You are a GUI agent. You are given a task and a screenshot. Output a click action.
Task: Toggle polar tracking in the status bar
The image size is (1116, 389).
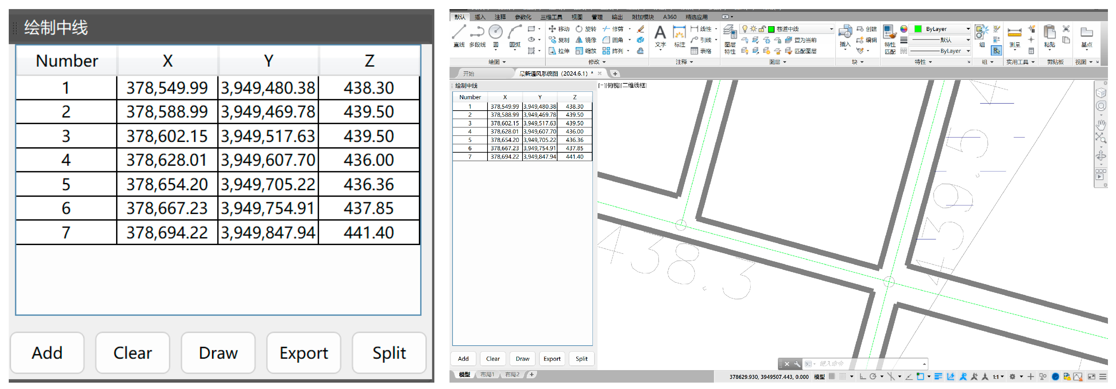click(873, 377)
